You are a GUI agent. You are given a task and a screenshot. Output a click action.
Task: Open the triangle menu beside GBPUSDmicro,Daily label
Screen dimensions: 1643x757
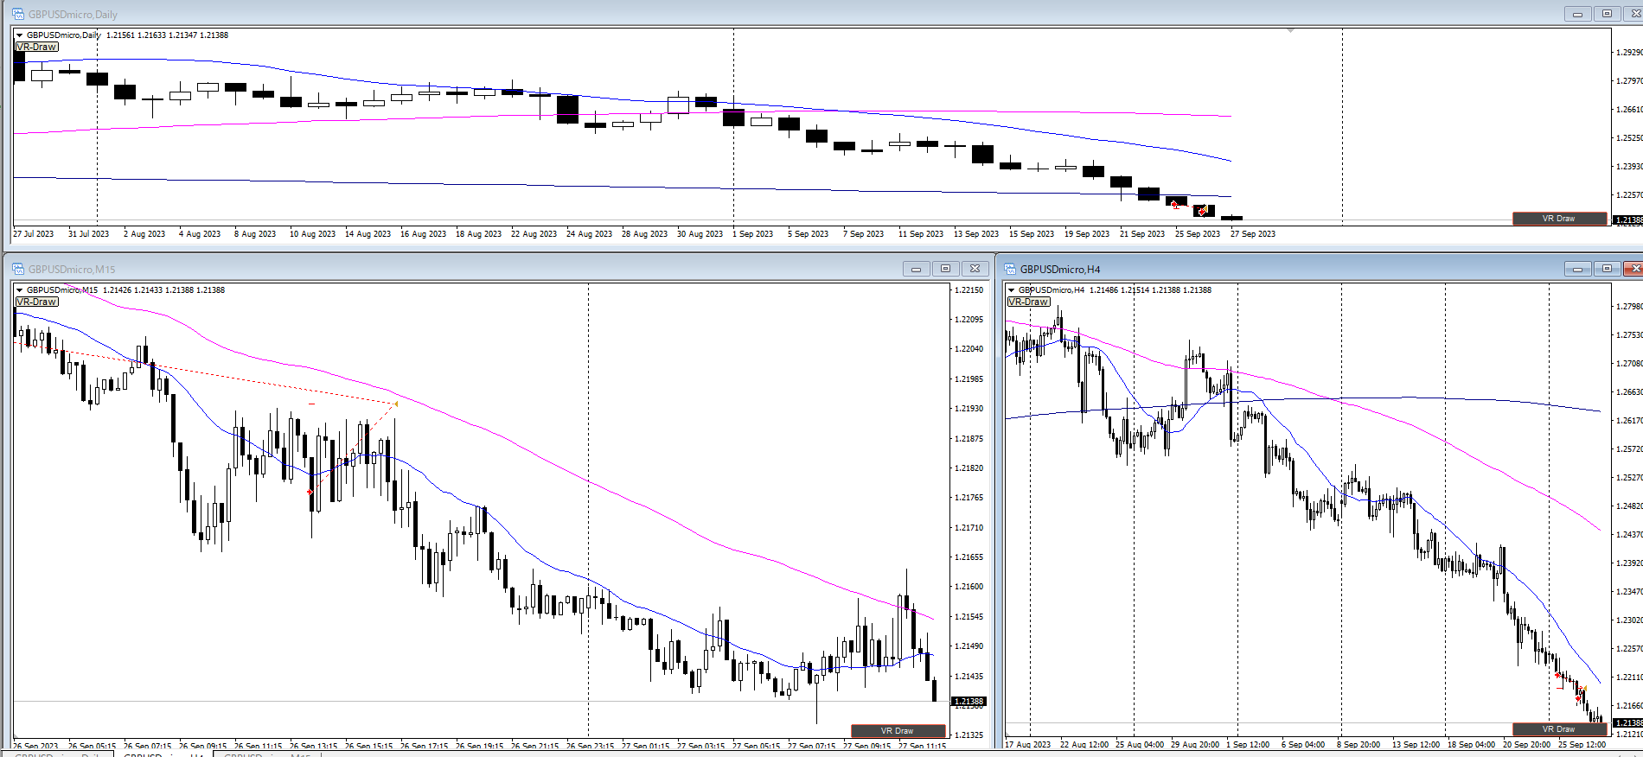pyautogui.click(x=19, y=35)
